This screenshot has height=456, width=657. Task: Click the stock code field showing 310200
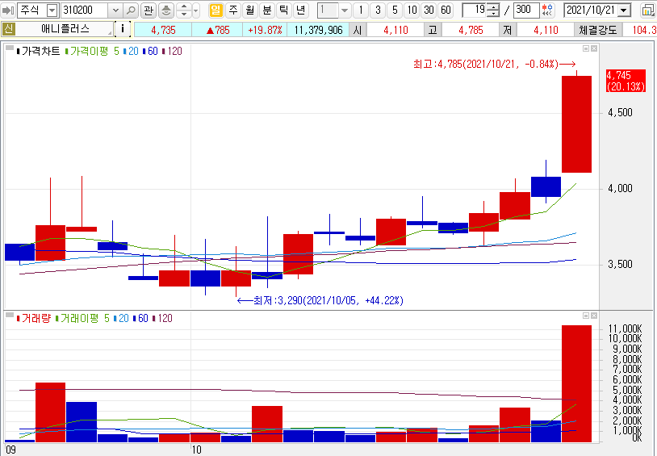tap(85, 10)
